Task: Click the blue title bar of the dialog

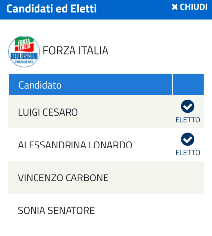Action: coord(106,9)
